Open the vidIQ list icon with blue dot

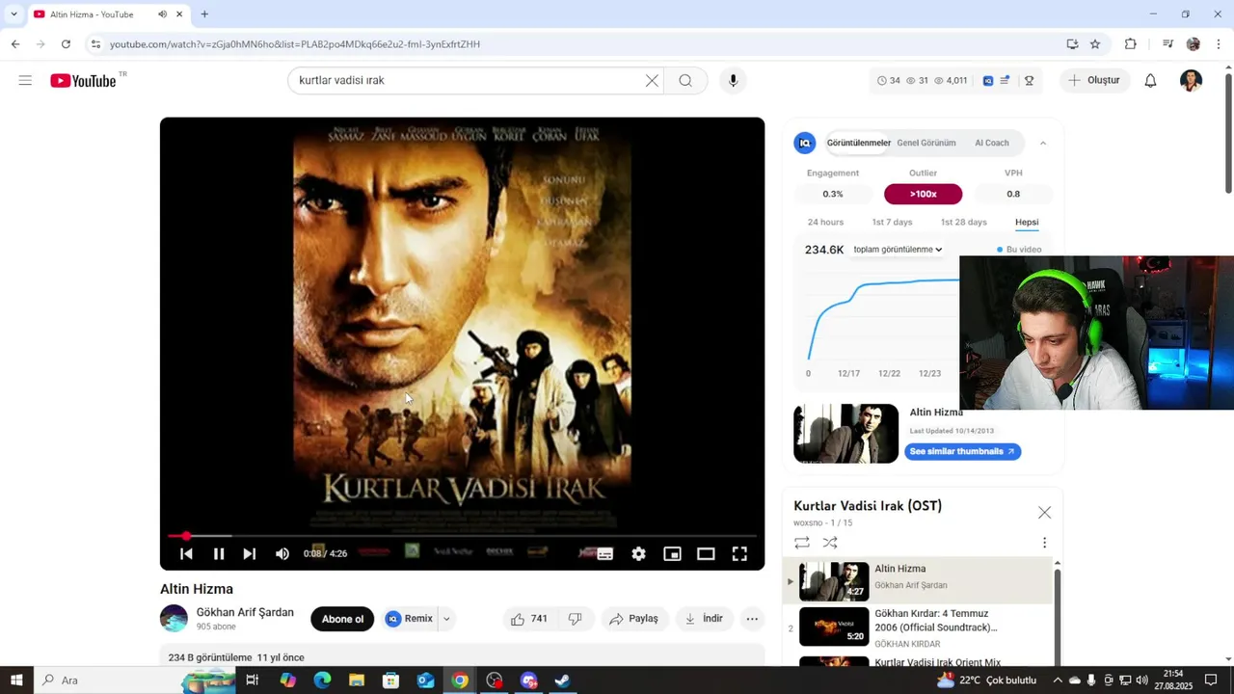1005,81
